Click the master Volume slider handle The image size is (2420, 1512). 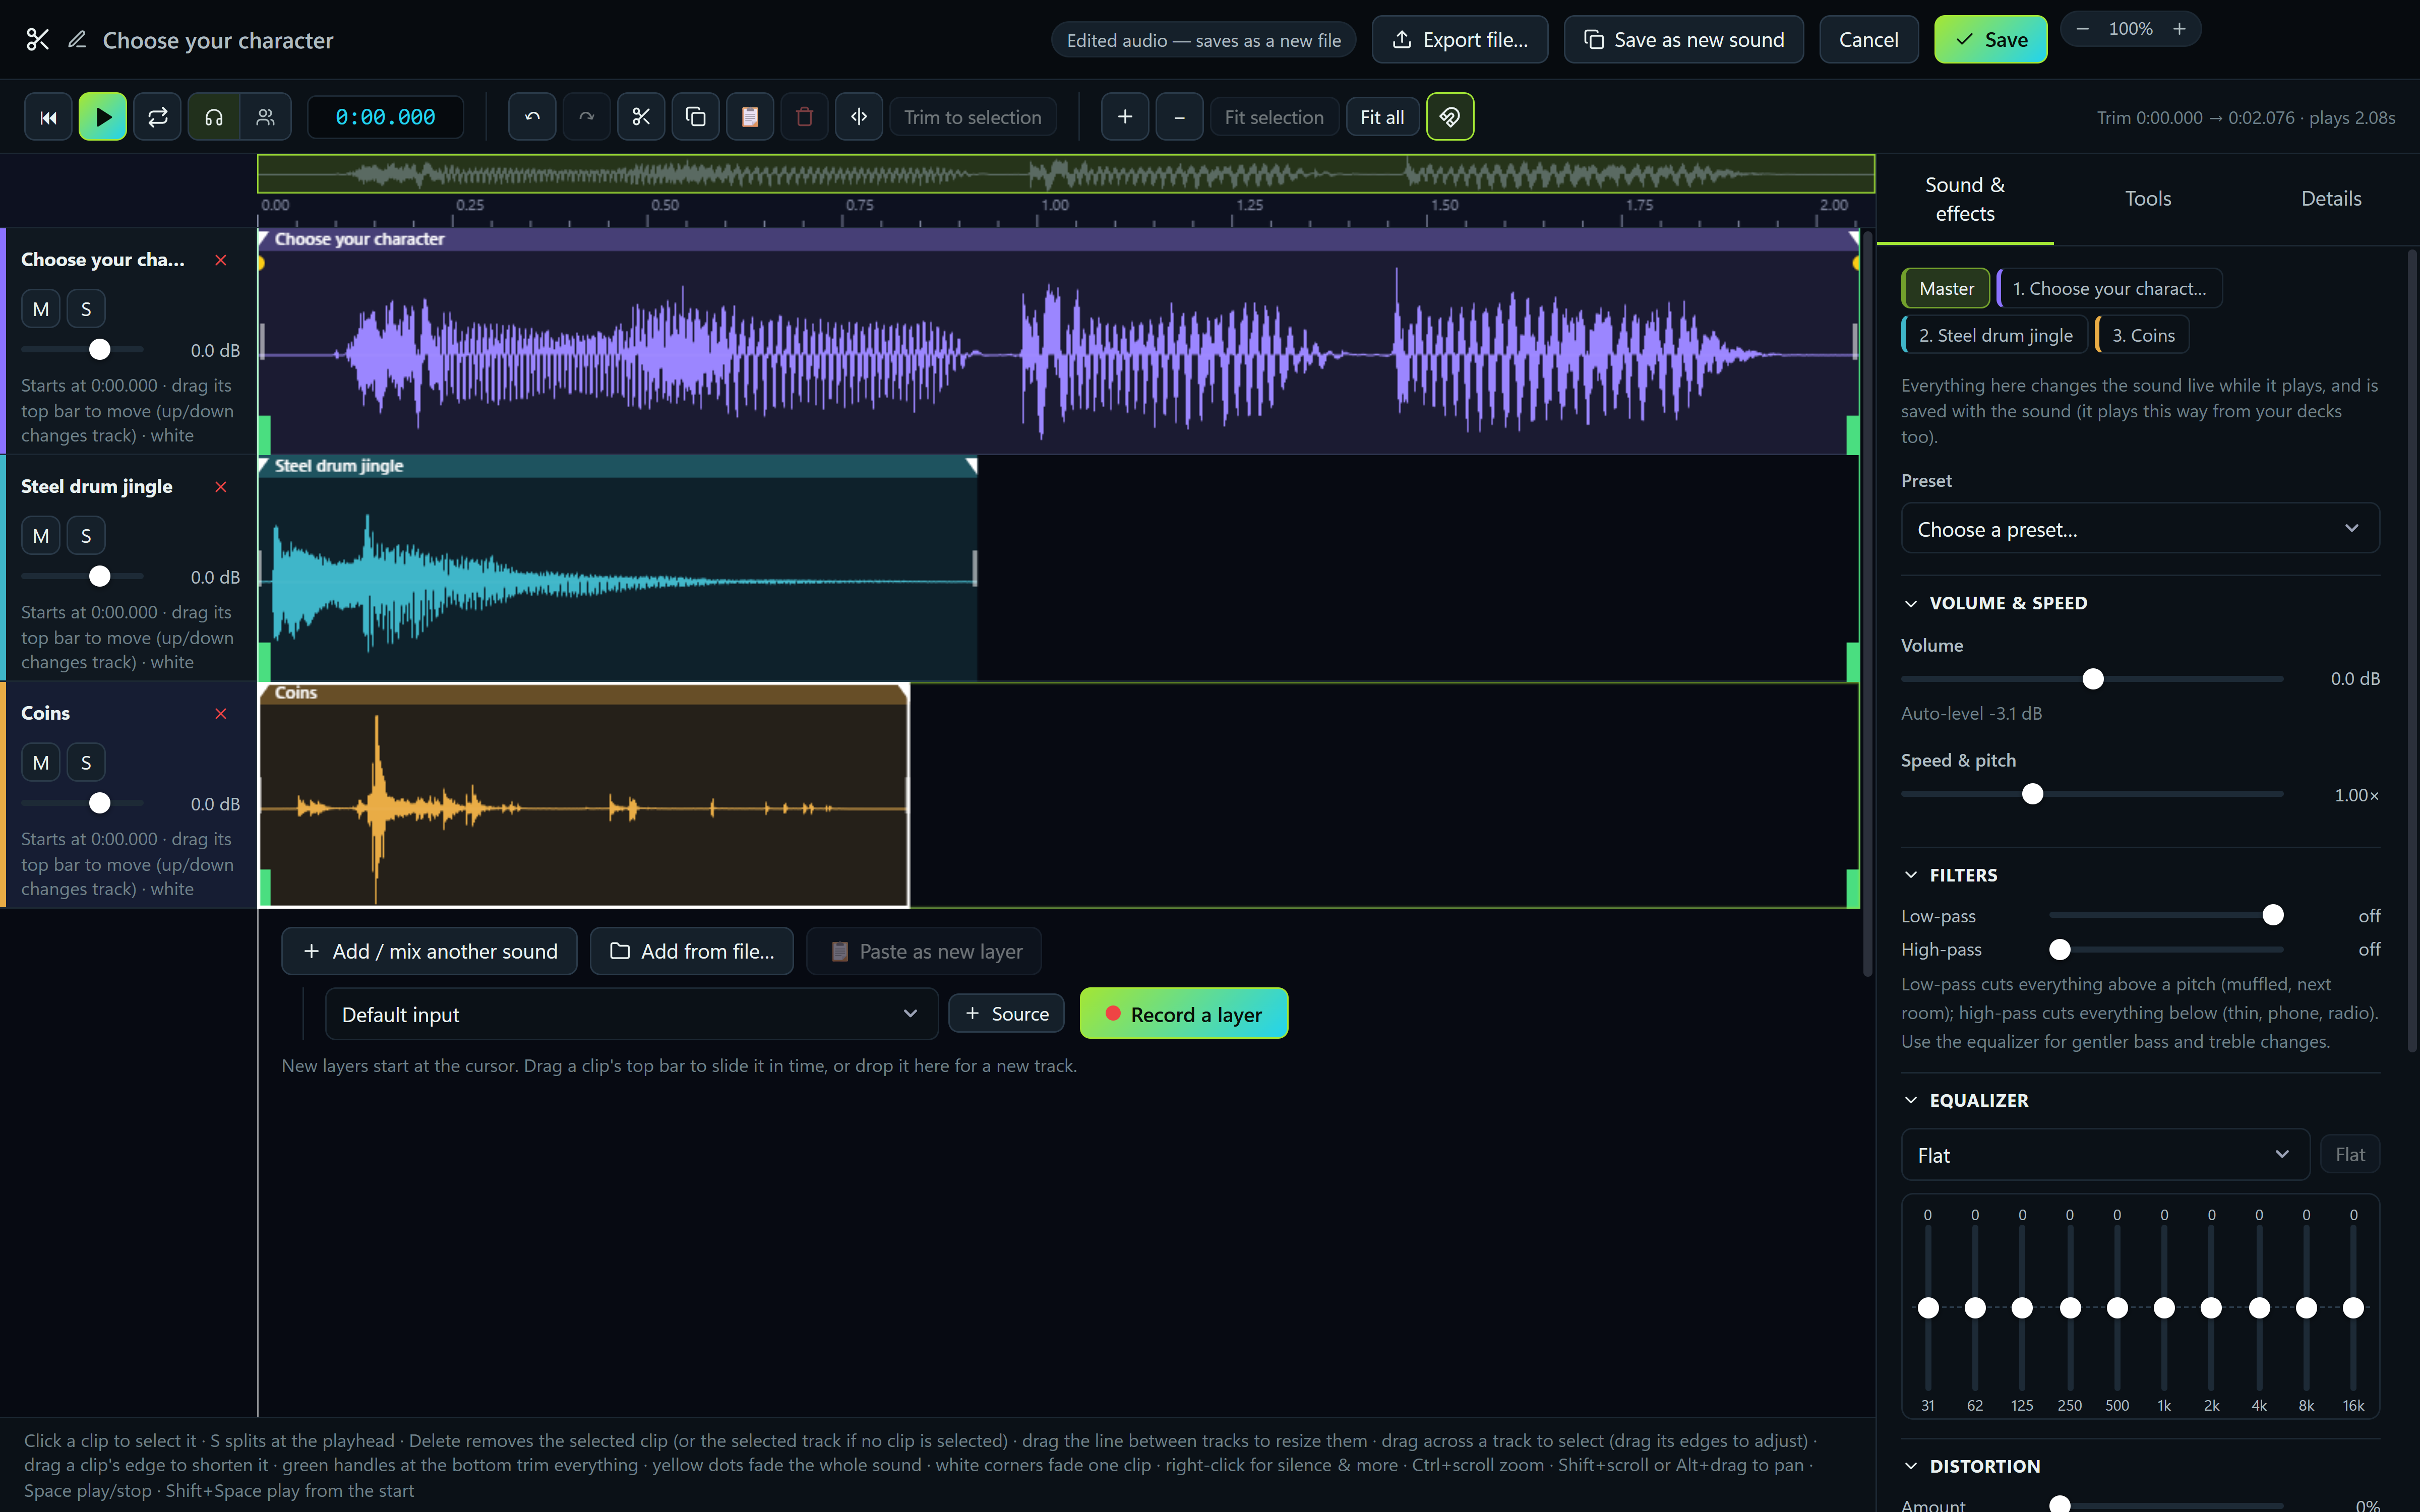[x=2093, y=679]
